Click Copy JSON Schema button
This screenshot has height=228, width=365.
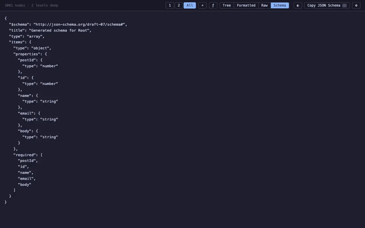click(x=327, y=5)
